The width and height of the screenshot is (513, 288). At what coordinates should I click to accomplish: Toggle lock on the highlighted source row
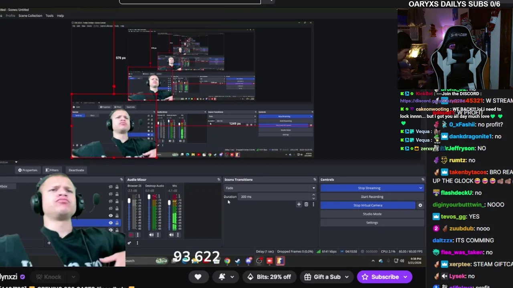pos(117,223)
